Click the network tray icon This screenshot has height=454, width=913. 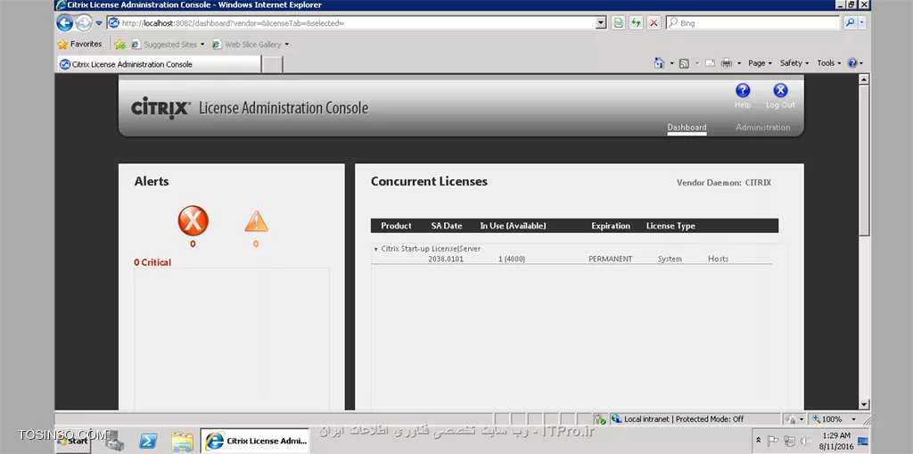pyautogui.click(x=790, y=441)
